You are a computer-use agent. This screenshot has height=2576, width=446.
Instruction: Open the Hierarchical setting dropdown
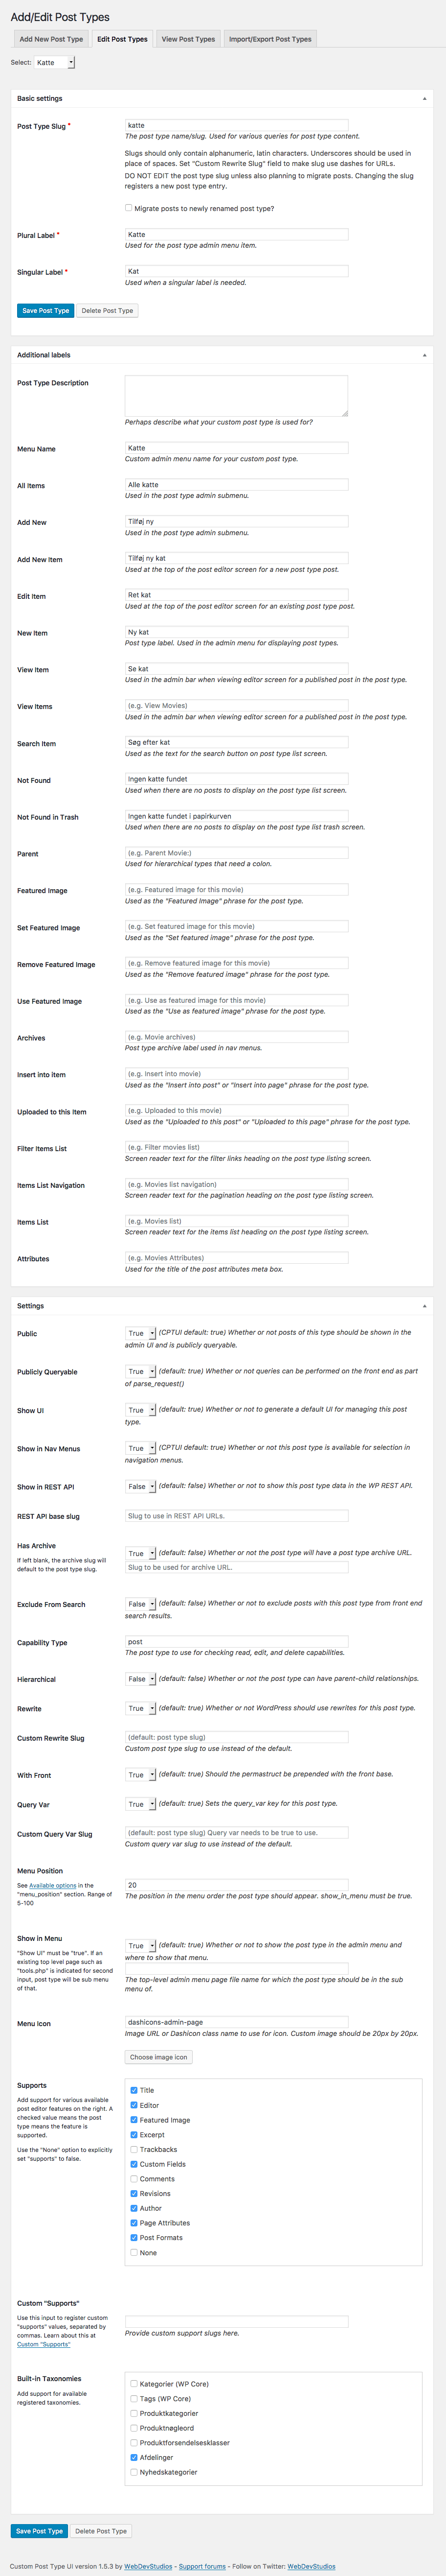click(x=141, y=1679)
